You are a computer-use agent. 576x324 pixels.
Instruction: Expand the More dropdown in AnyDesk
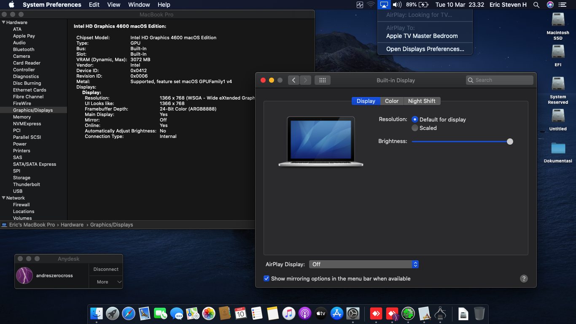pyautogui.click(x=106, y=282)
